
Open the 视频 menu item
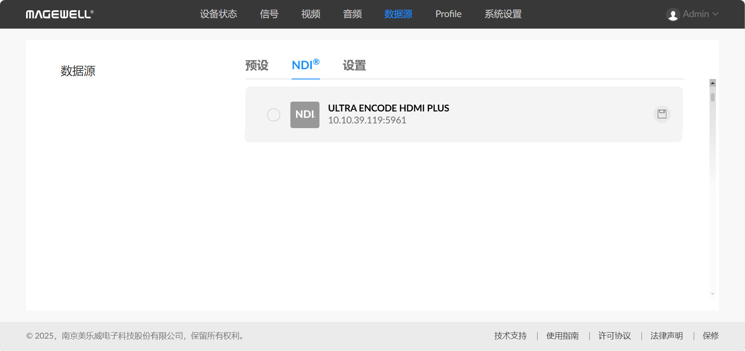coord(310,14)
